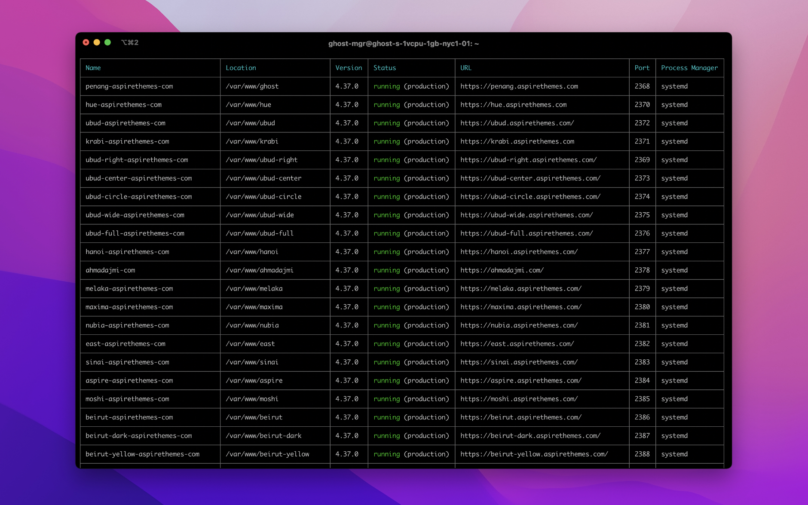Click the location /var/www/krabi

tap(252, 141)
